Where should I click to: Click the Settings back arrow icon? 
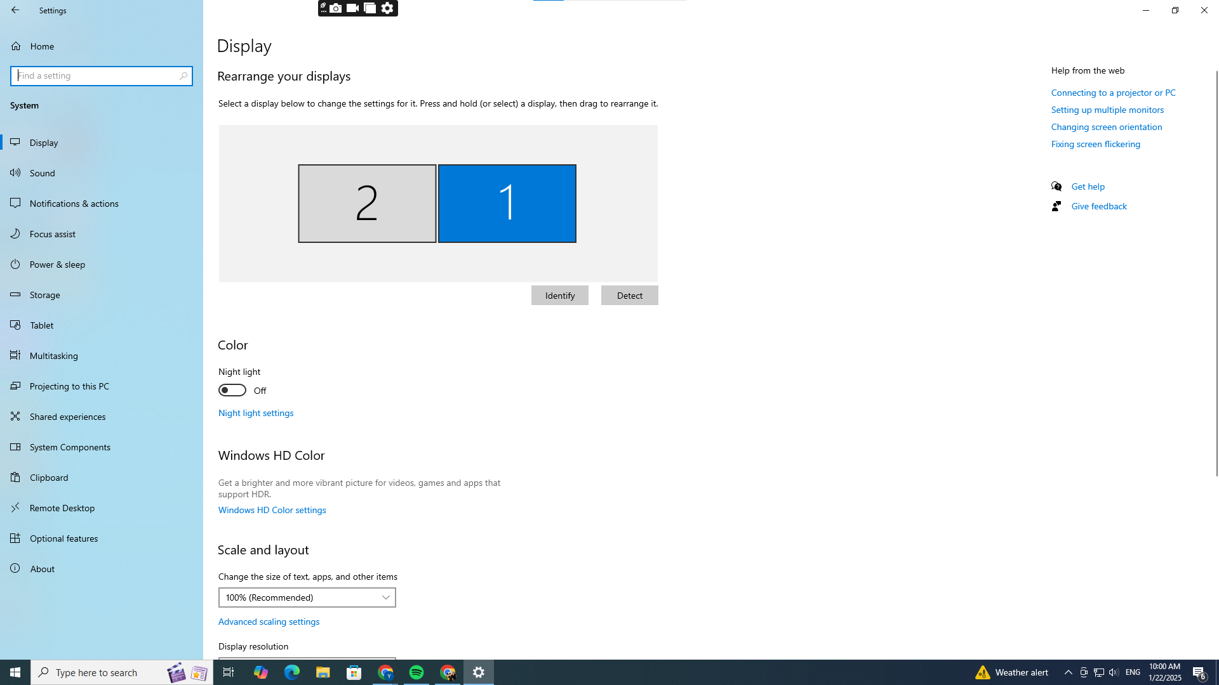(x=15, y=10)
